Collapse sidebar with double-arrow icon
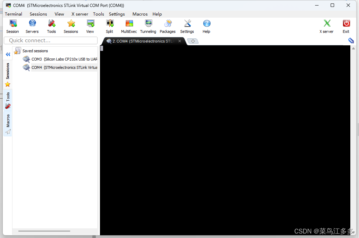Viewport: 359px width, 238px height. click(8, 54)
